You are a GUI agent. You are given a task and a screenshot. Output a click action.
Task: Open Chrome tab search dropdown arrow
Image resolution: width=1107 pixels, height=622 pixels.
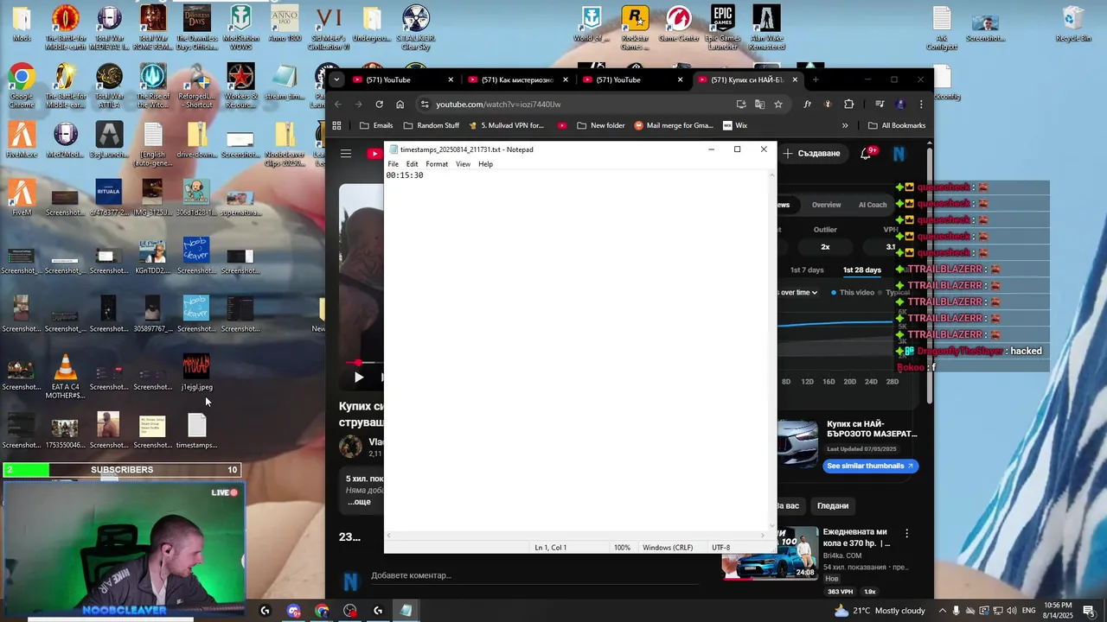click(x=336, y=79)
